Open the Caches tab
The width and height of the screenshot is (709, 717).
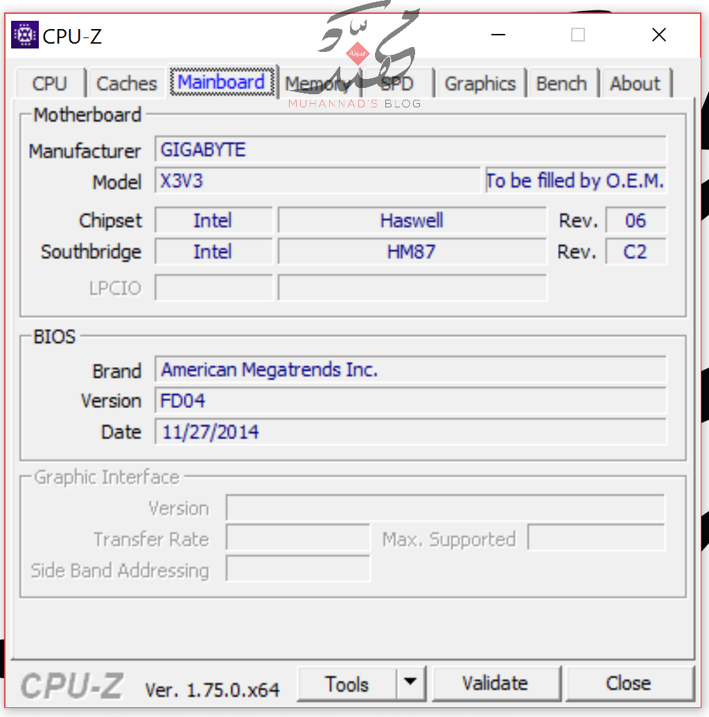click(126, 84)
